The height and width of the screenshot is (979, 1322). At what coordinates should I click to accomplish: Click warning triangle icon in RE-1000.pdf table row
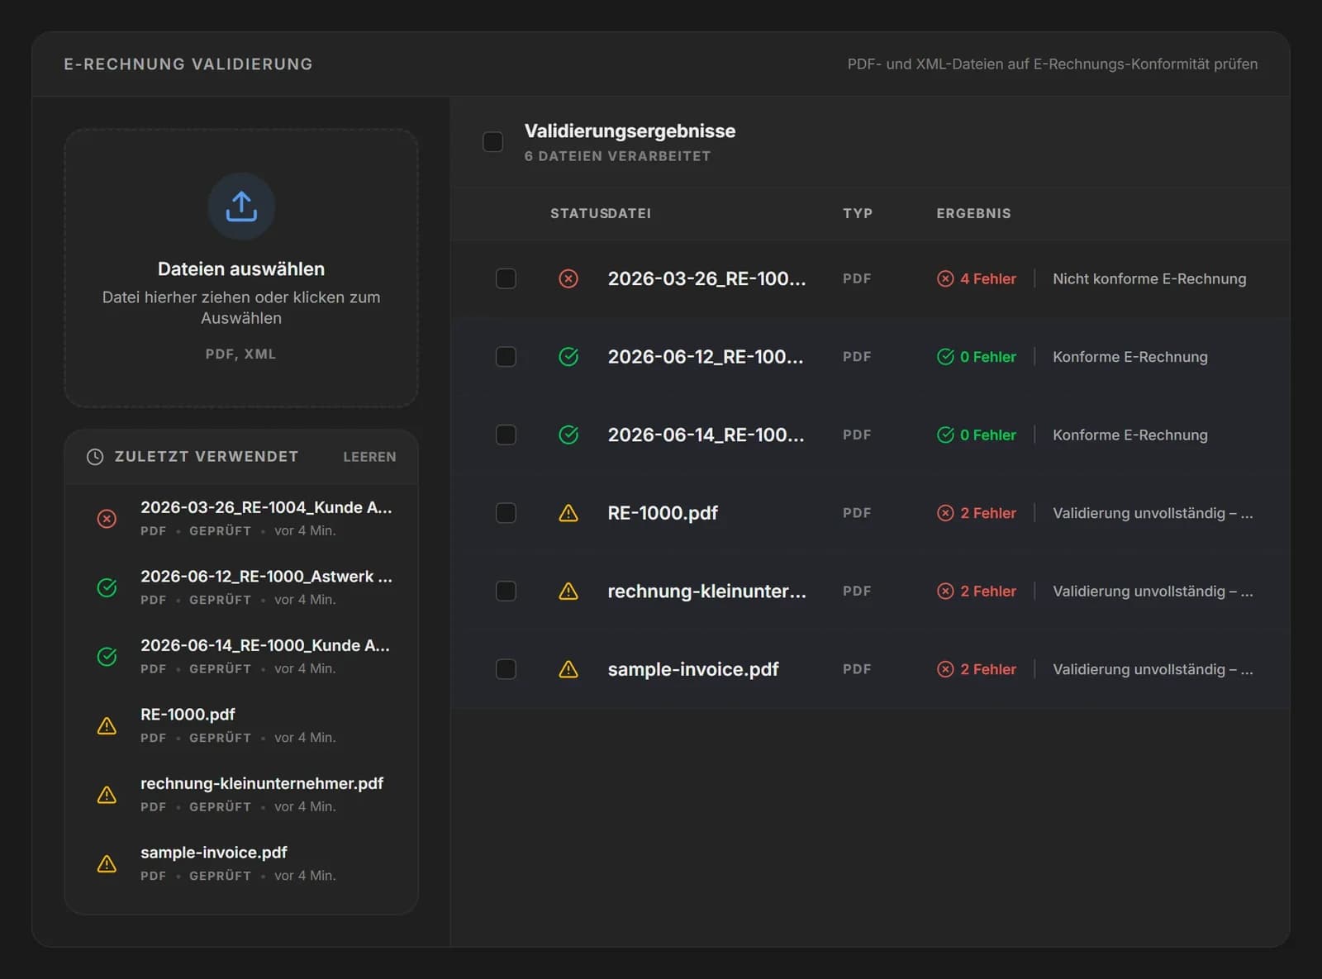pyautogui.click(x=568, y=513)
